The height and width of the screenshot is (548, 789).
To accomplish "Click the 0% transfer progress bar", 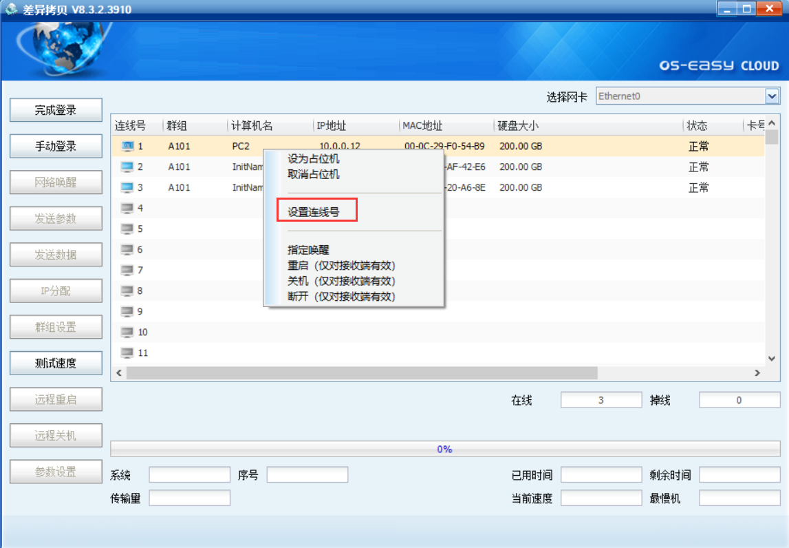I will click(x=444, y=449).
